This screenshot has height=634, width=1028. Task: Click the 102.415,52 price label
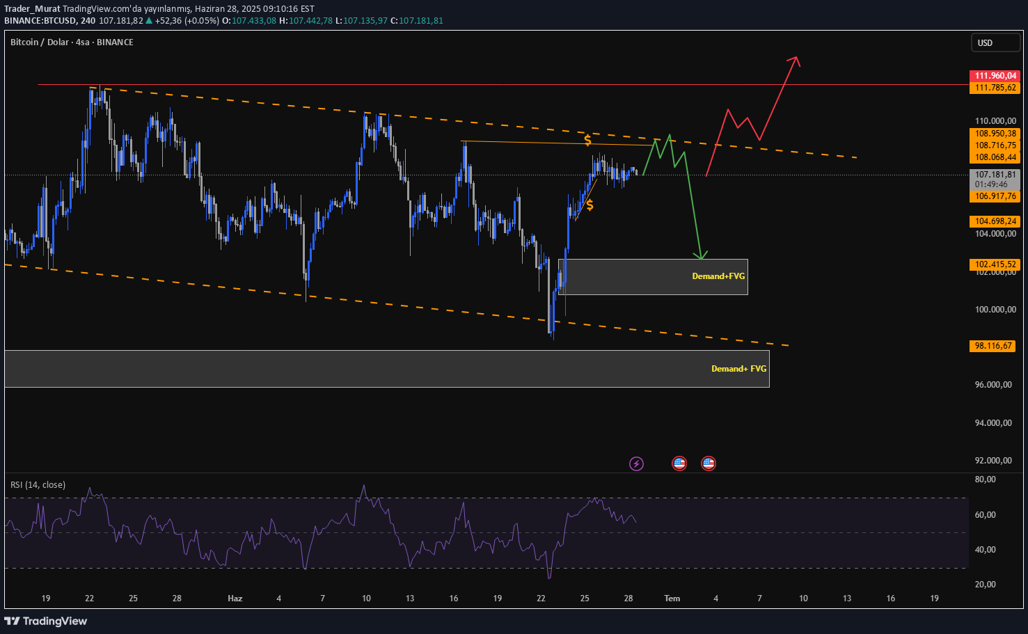(995, 264)
